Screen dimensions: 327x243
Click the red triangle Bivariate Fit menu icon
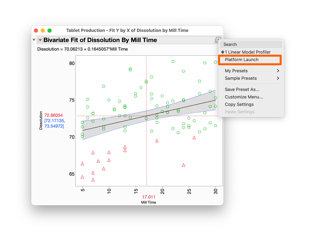40,40
